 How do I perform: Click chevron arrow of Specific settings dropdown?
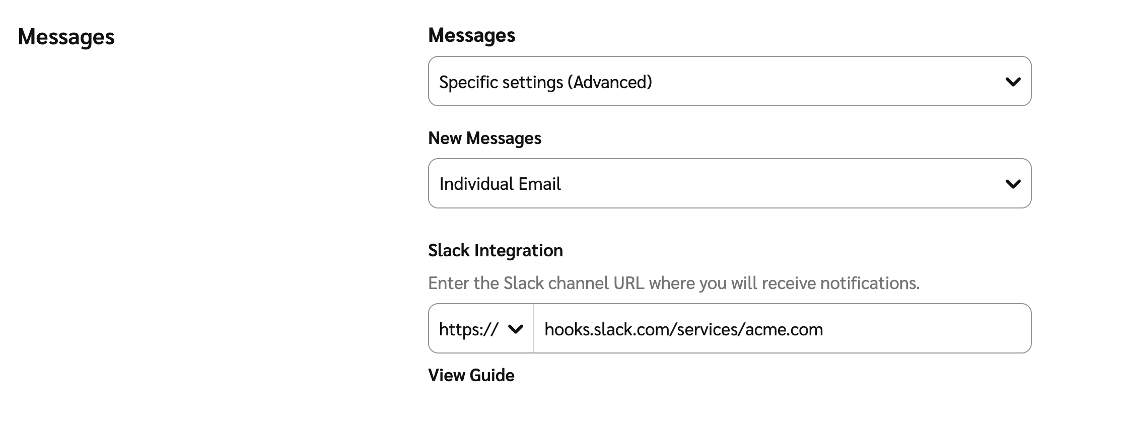click(x=1012, y=82)
